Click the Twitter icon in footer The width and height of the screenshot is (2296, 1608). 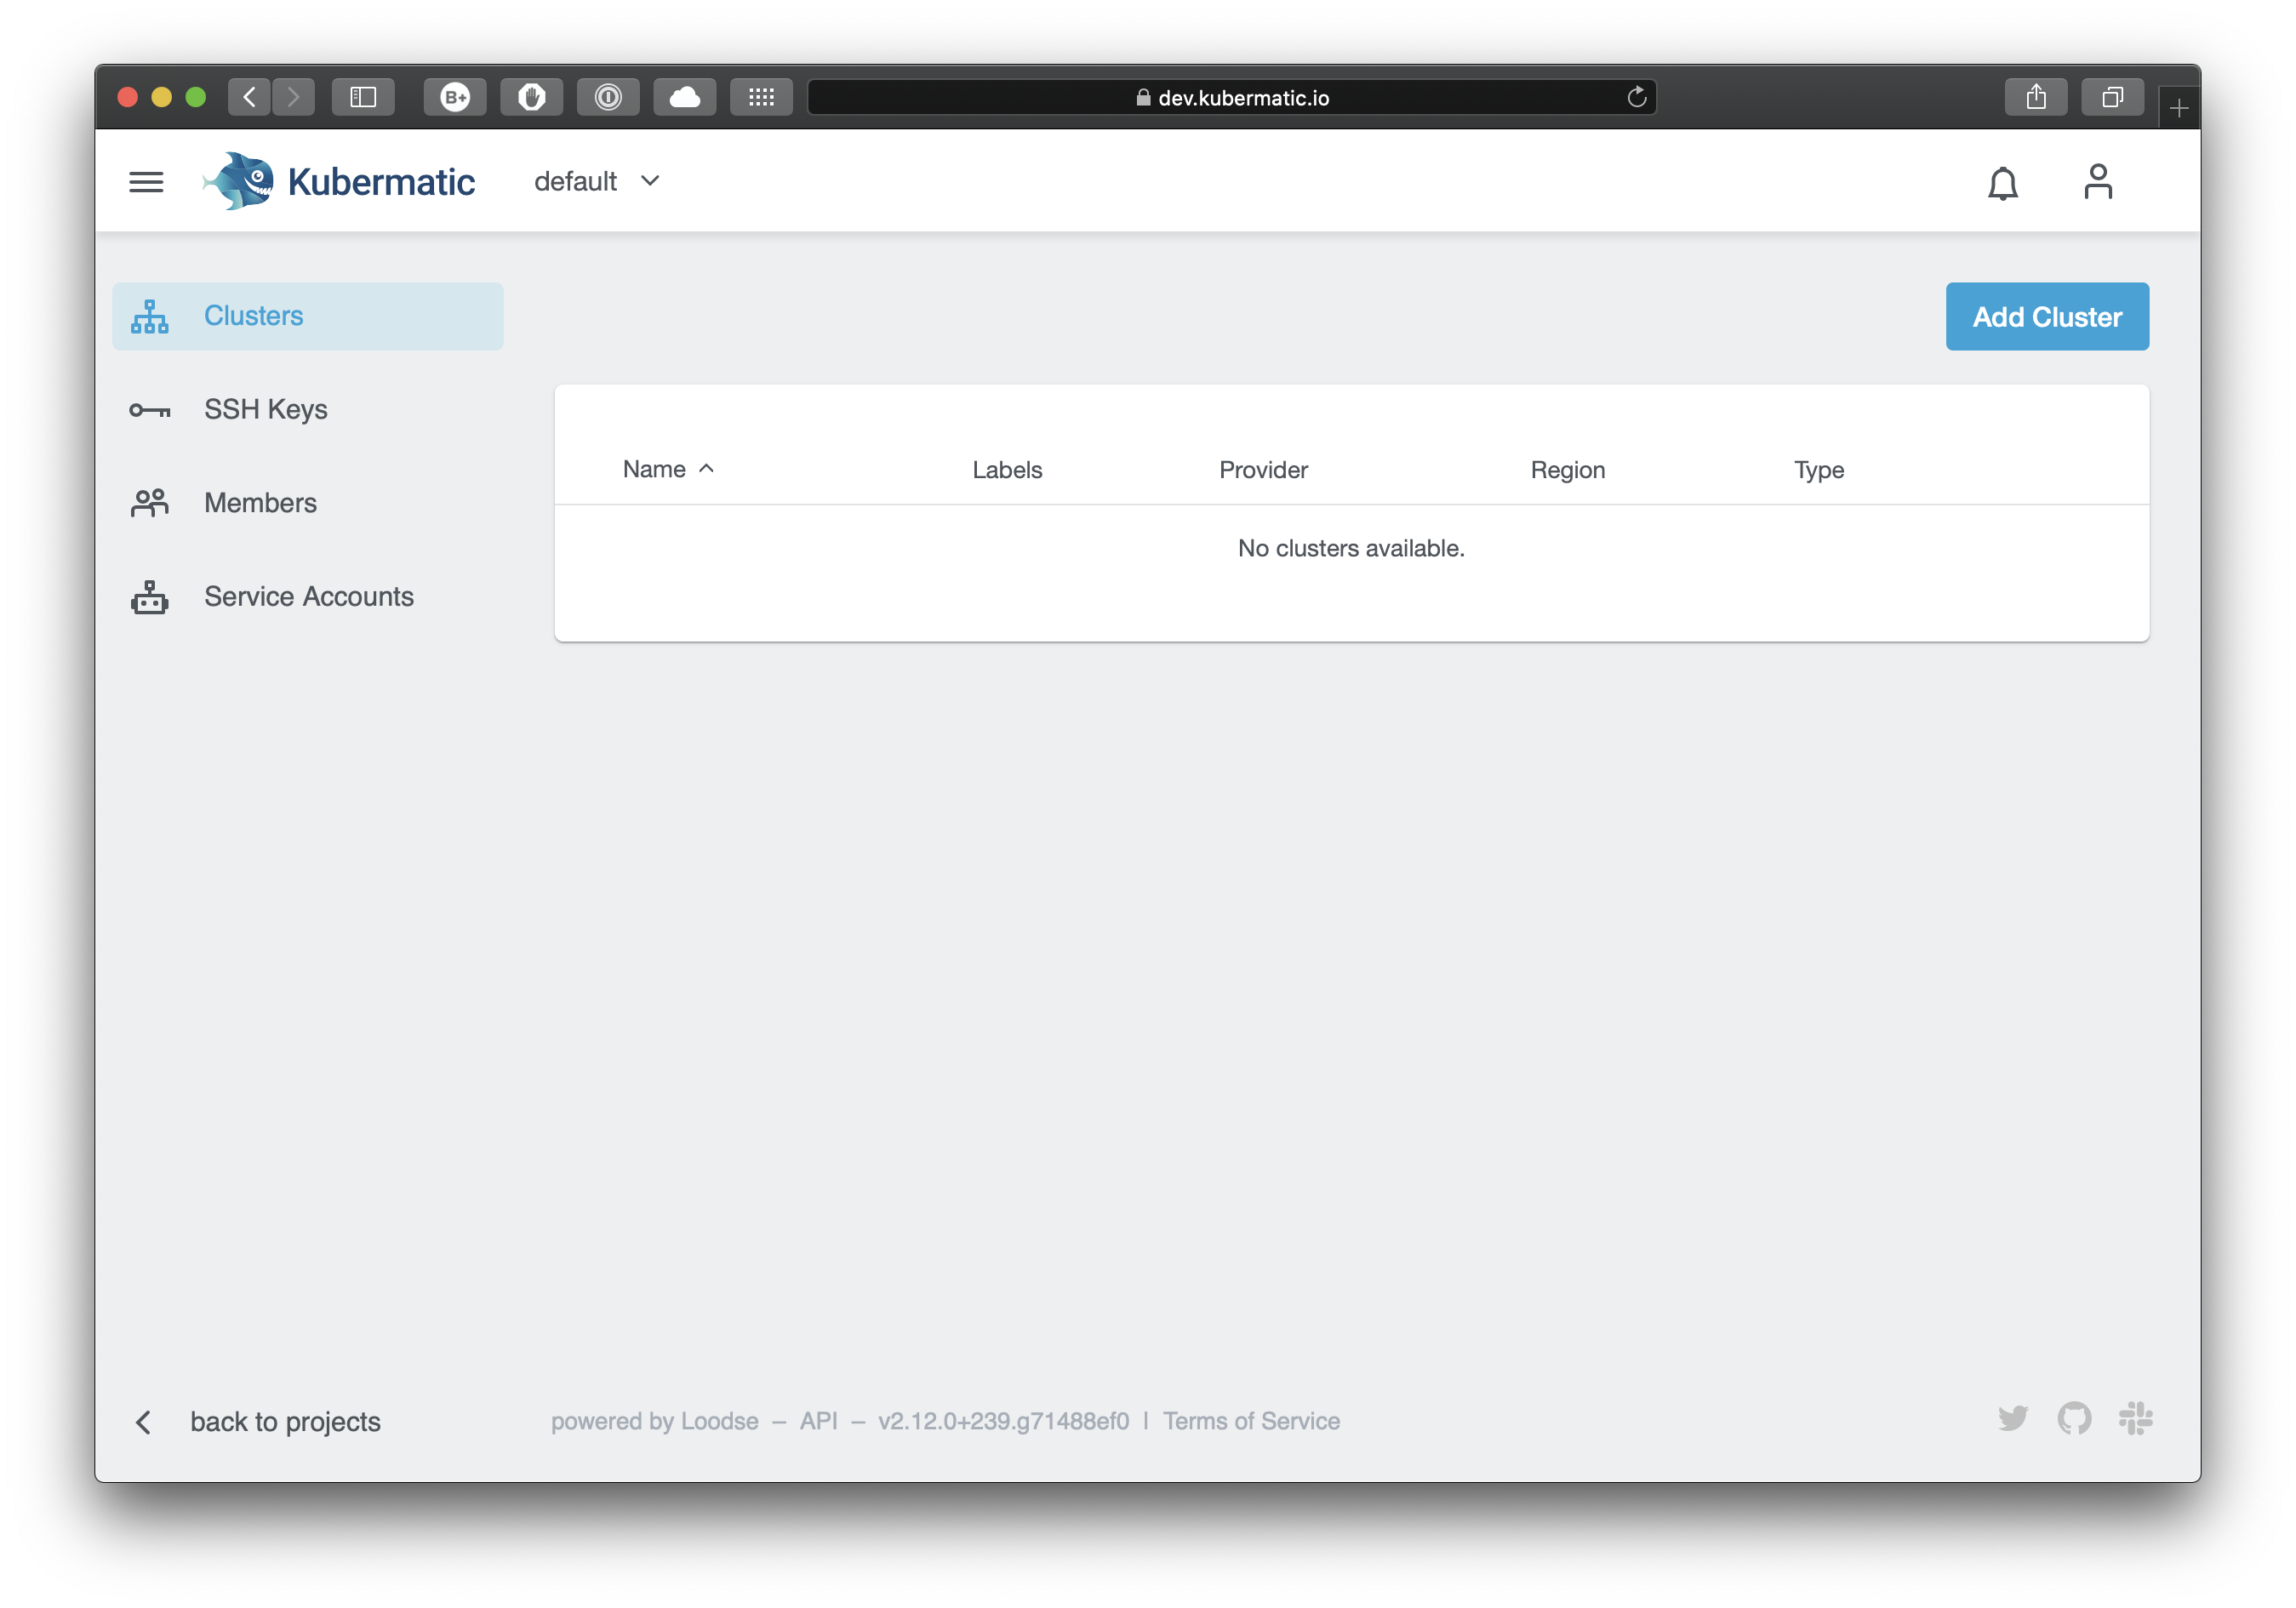[2012, 1420]
